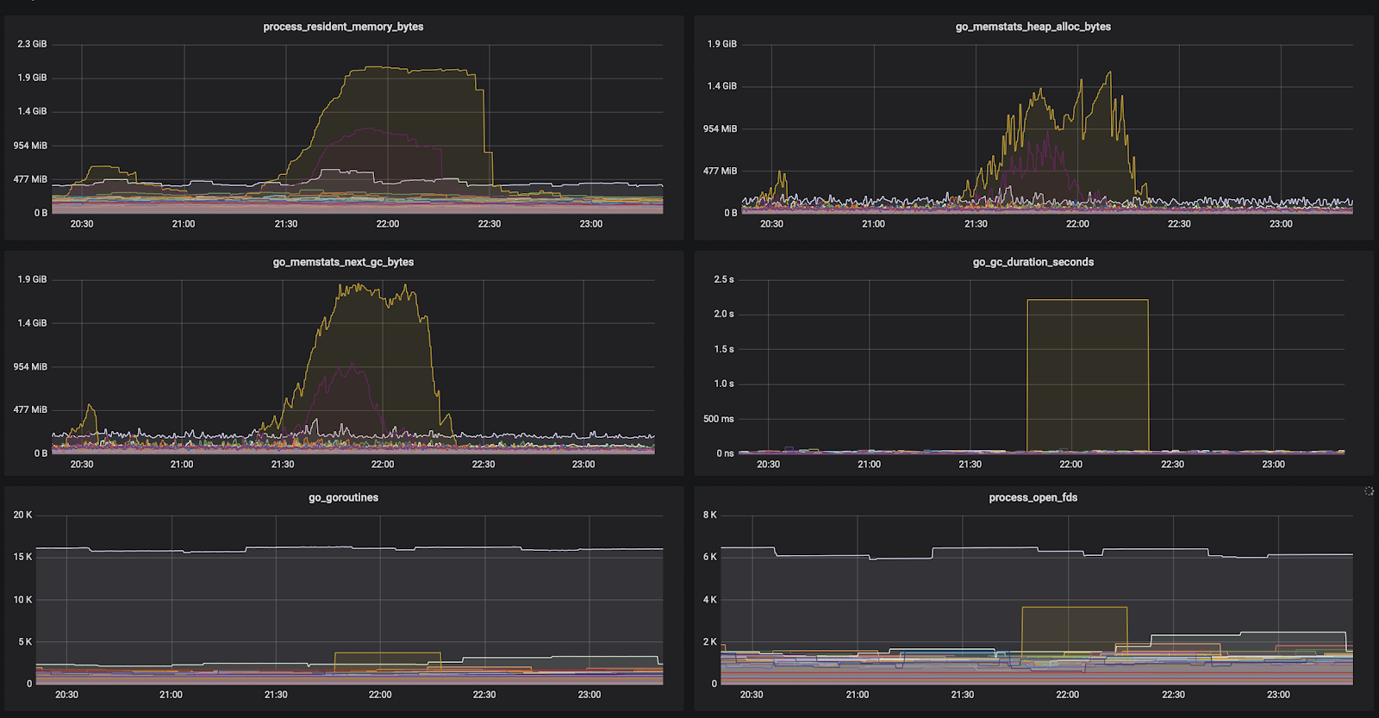
Task: Click "1.4 GiB" on go_memstats_heap_alloc_bytes axis
Action: 722,86
